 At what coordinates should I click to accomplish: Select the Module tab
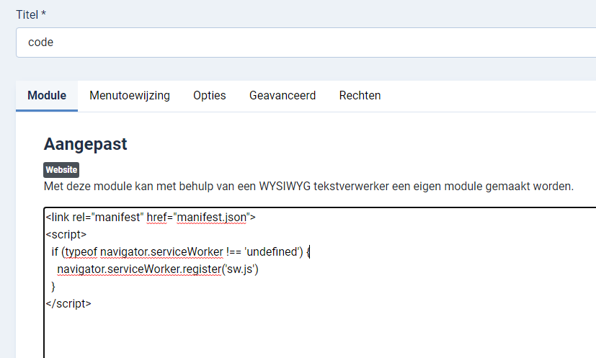pos(47,95)
